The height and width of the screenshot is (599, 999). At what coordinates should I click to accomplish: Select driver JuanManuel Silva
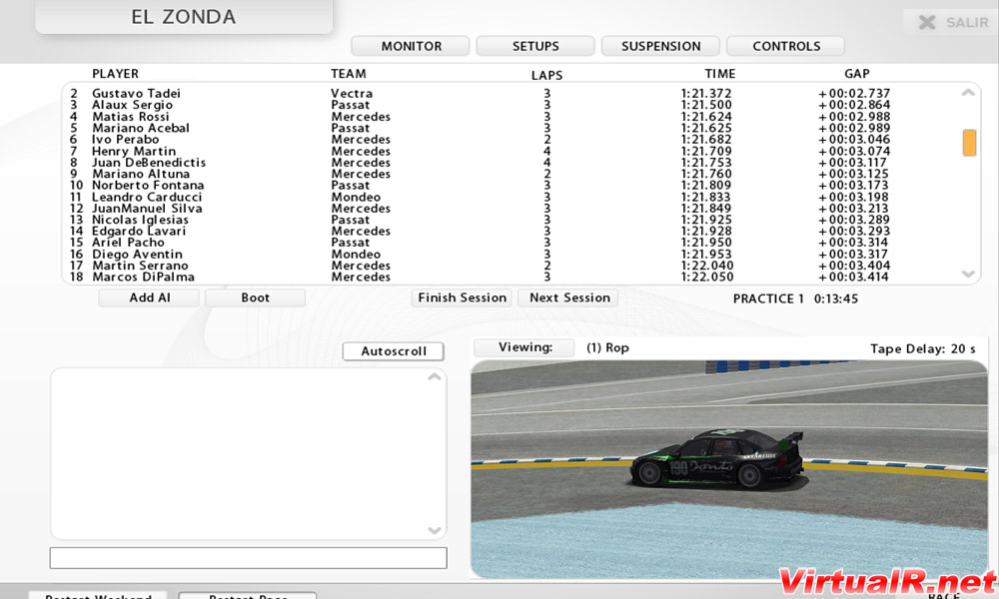point(147,209)
